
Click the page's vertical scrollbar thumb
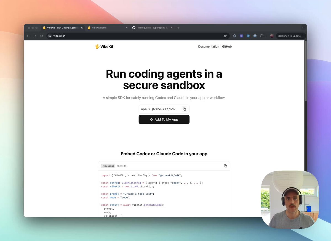point(306,71)
